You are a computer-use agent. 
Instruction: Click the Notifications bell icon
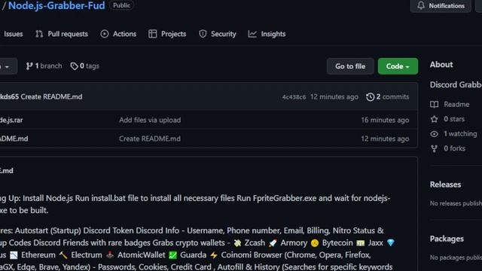[x=421, y=5]
